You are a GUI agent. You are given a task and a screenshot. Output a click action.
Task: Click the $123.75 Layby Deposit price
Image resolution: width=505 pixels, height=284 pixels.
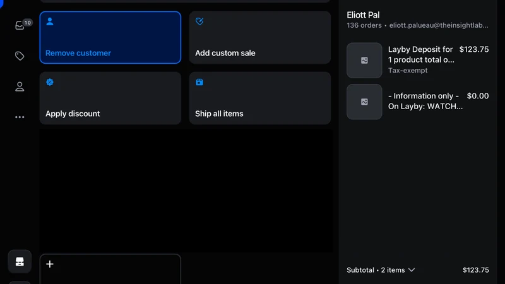[x=474, y=49]
